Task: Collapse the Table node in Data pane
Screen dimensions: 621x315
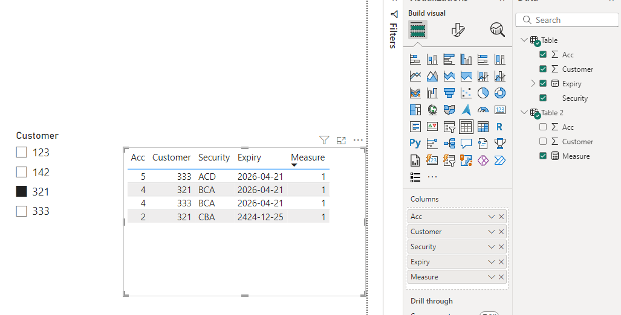Action: click(x=524, y=40)
